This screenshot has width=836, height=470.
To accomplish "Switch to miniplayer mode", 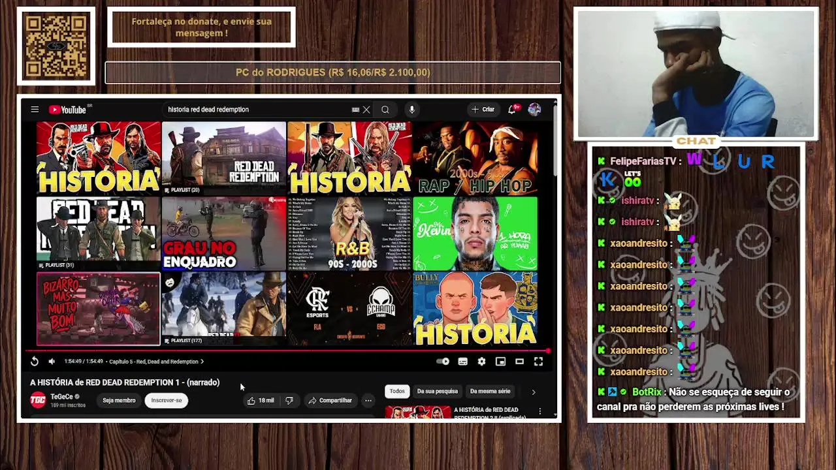I will click(500, 361).
